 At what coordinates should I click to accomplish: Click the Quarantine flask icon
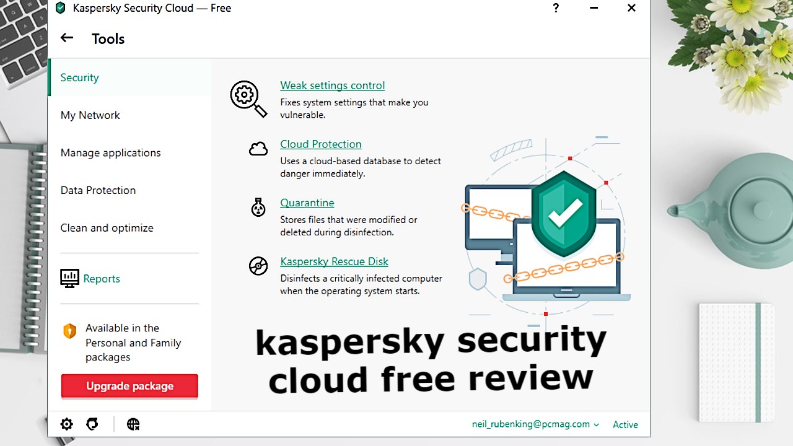tap(258, 207)
